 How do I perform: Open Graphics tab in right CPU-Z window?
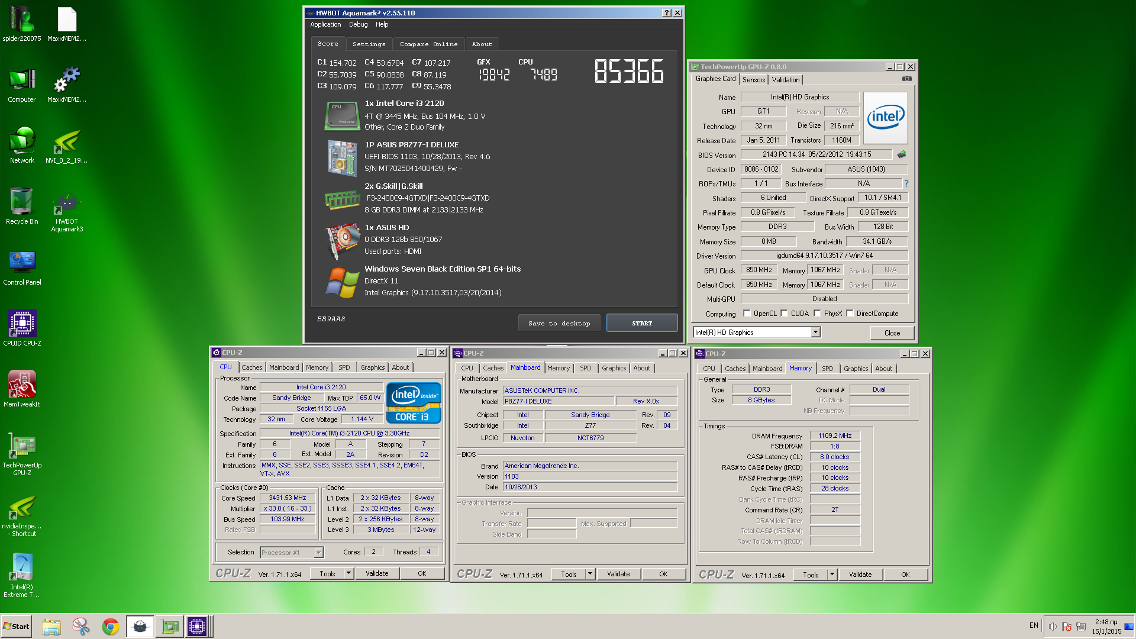point(856,369)
